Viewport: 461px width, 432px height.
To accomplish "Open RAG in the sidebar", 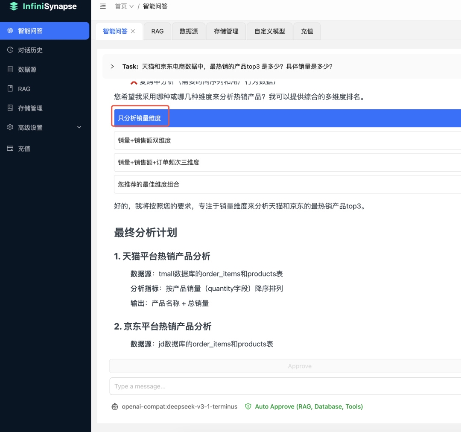I will click(45, 89).
